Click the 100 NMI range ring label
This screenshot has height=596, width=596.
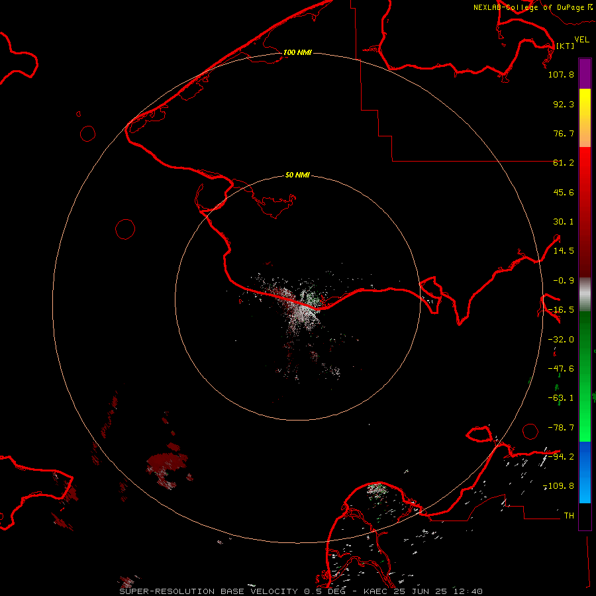[297, 52]
